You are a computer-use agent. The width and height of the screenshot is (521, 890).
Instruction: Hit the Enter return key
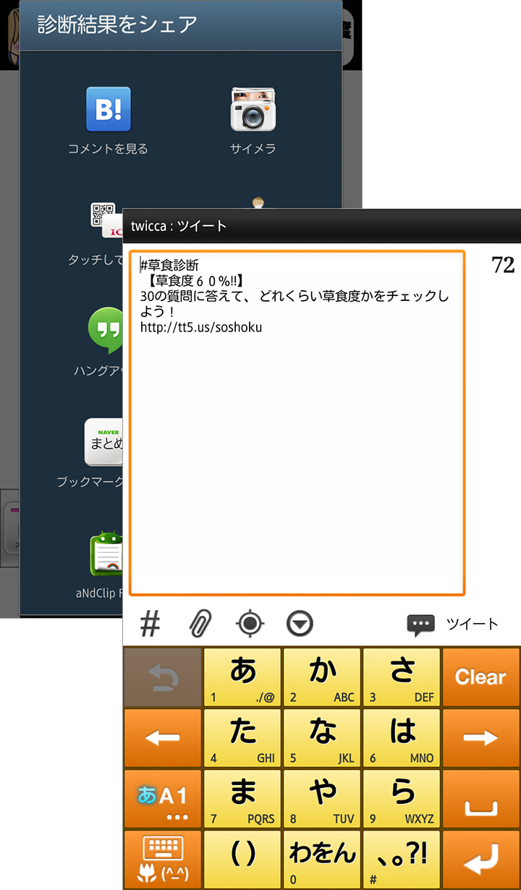click(480, 860)
